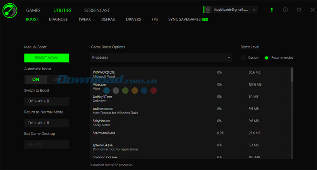Click the Ctrl + Alt + B hotkey field
The width and height of the screenshot is (317, 170).
47,101
